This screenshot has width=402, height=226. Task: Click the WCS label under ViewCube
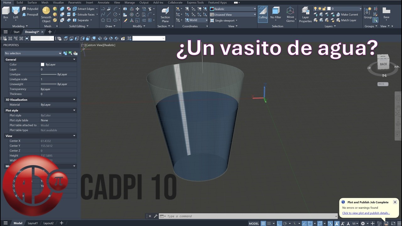click(383, 84)
